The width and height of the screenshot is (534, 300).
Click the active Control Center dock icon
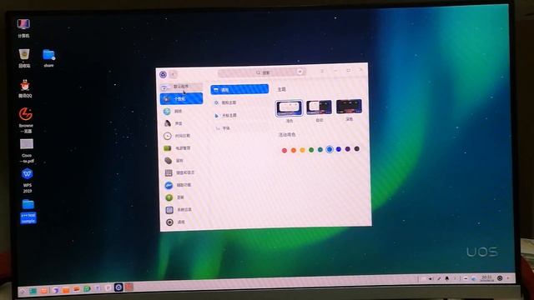[118, 287]
